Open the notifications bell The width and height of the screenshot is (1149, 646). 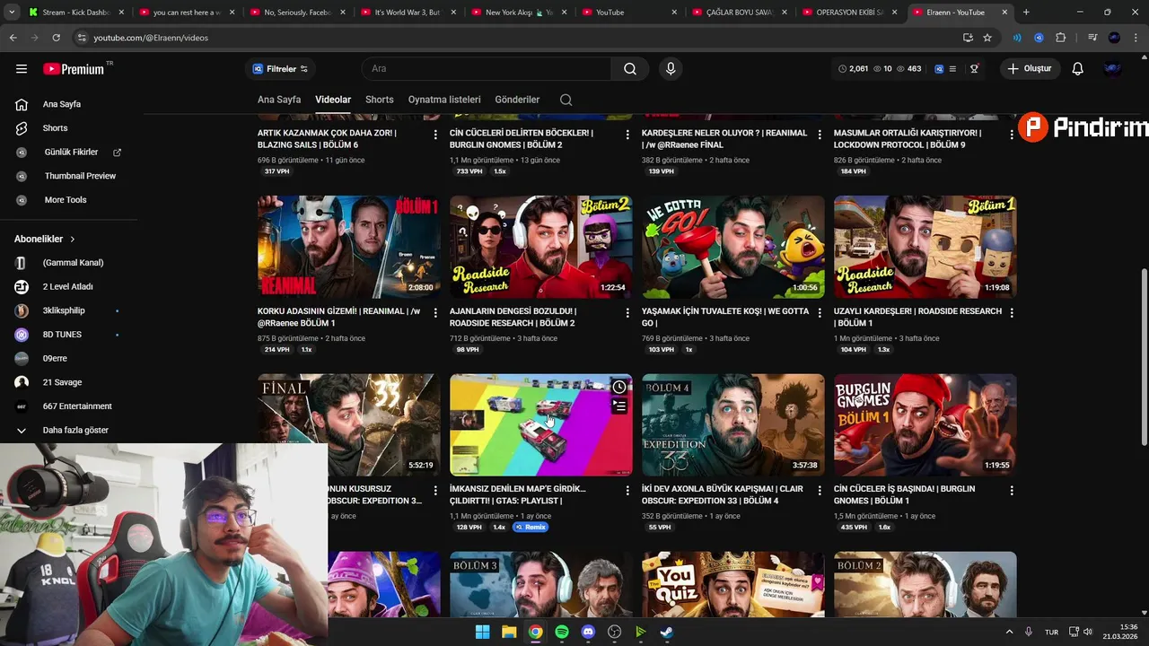click(1077, 68)
